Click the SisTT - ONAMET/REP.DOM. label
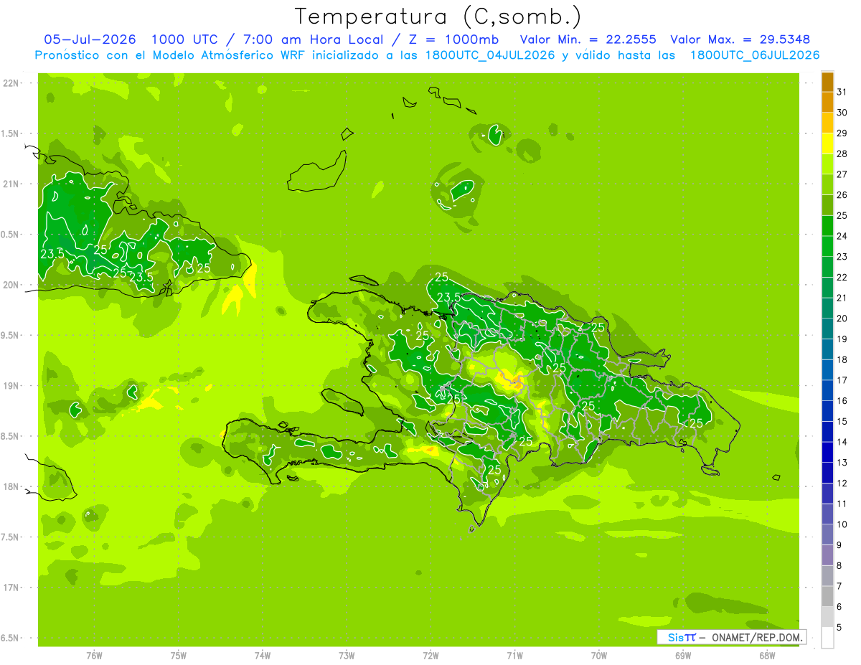Image resolution: width=861 pixels, height=665 pixels. pos(732,637)
